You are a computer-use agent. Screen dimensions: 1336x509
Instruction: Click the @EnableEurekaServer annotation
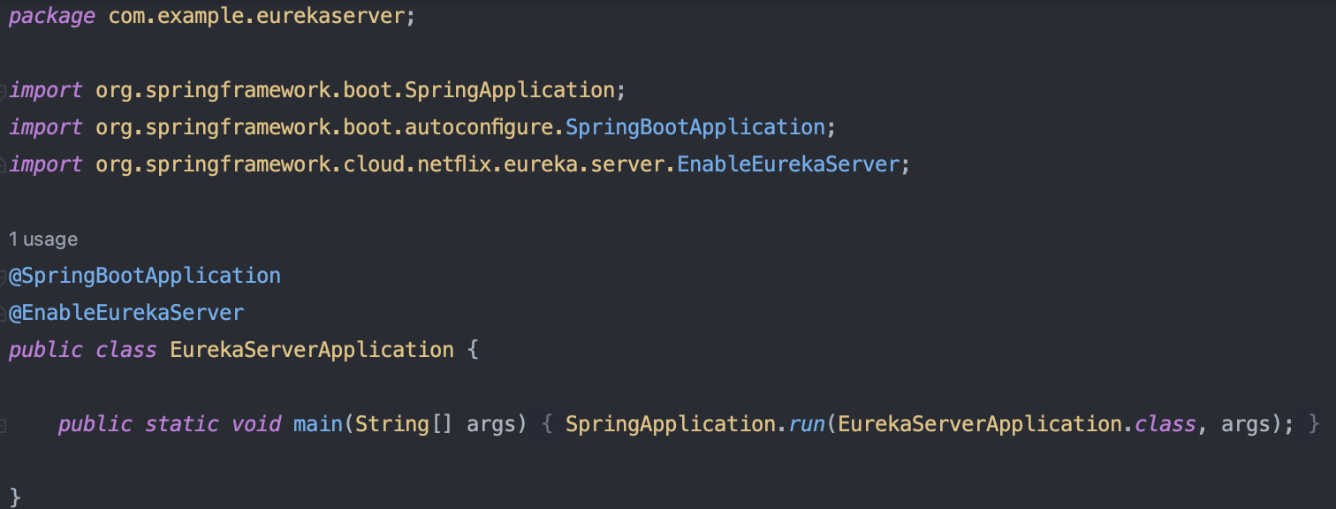(x=126, y=313)
